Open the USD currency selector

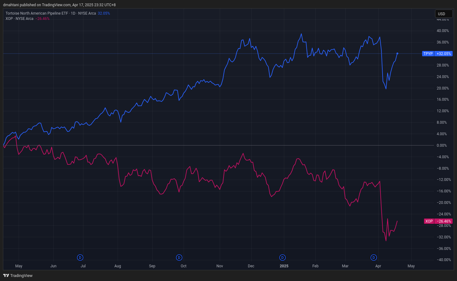pos(443,14)
